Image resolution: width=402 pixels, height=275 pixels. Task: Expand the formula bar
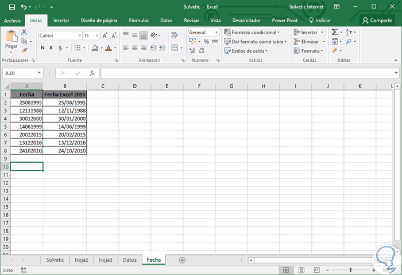(396, 73)
